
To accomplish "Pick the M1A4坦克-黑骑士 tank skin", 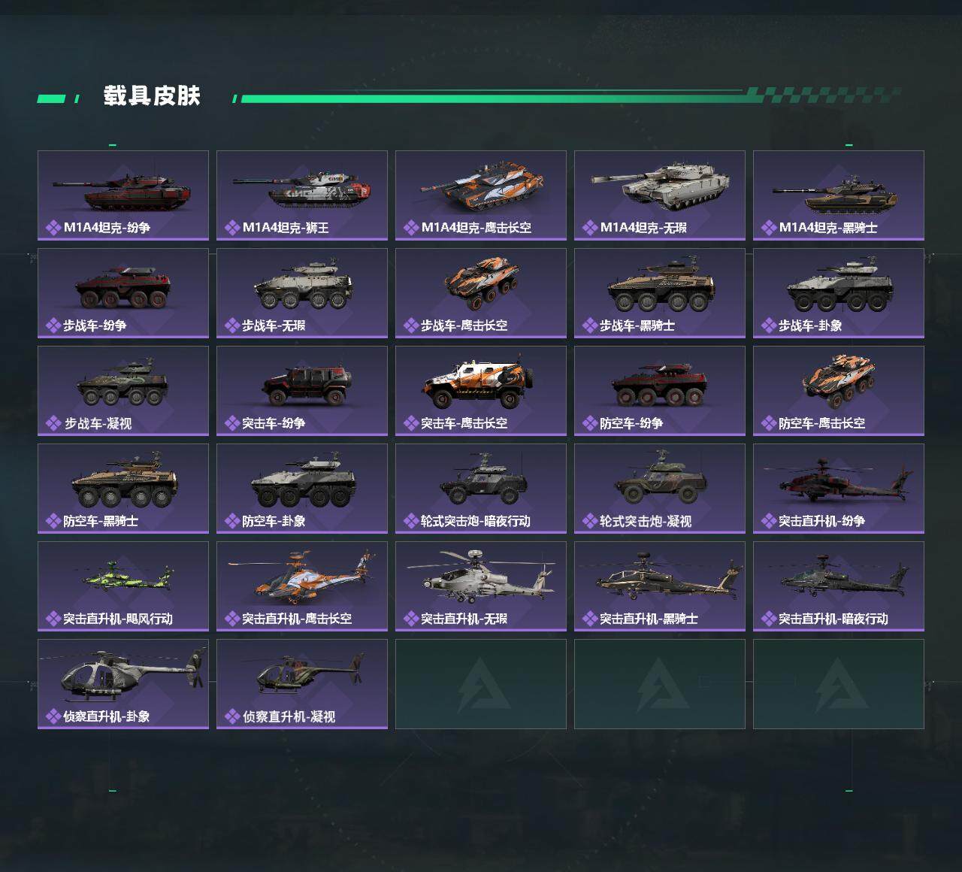I will click(839, 195).
